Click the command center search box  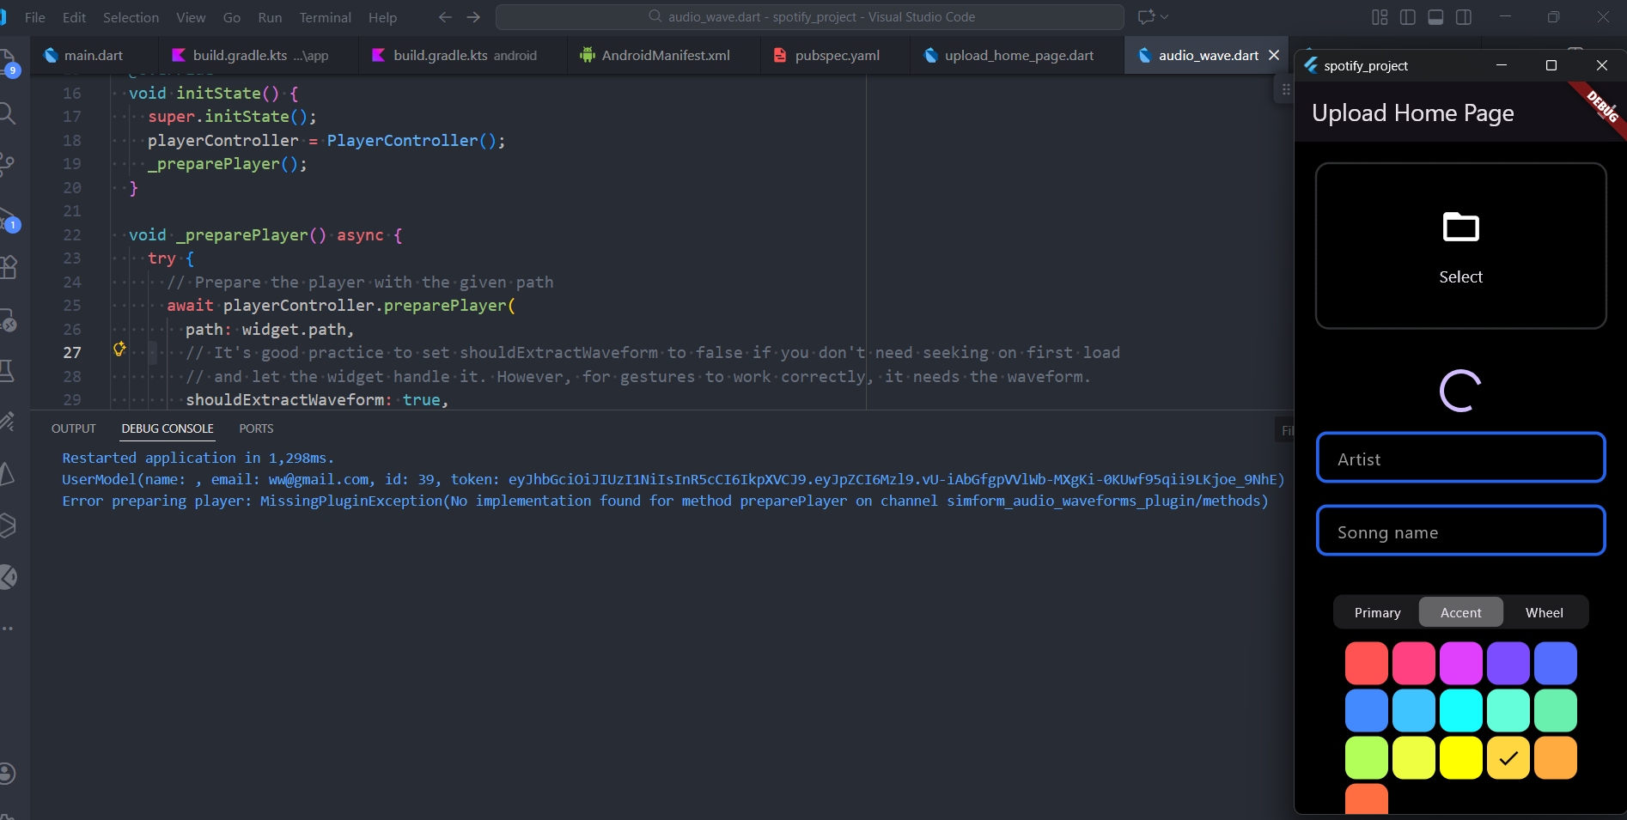pos(809,17)
